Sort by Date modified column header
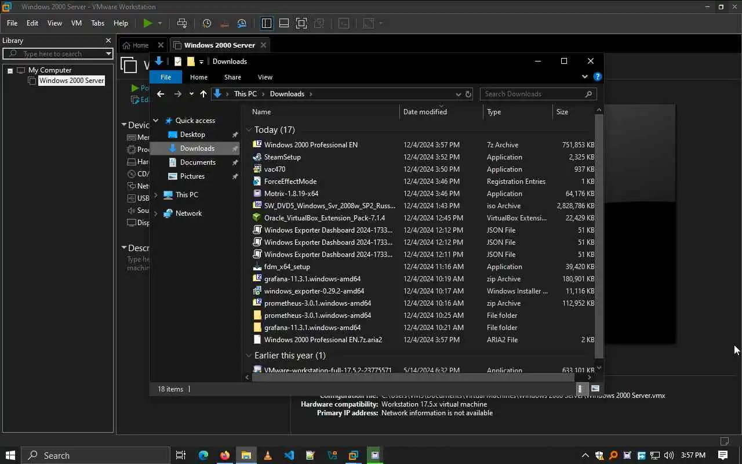This screenshot has height=464, width=742. coord(441,112)
